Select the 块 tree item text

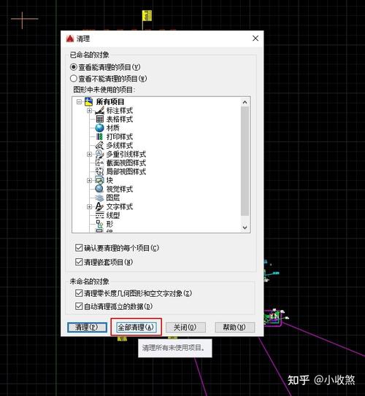[x=109, y=180]
